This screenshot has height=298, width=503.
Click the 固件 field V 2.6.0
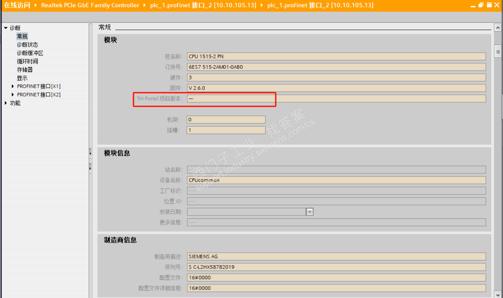point(337,88)
